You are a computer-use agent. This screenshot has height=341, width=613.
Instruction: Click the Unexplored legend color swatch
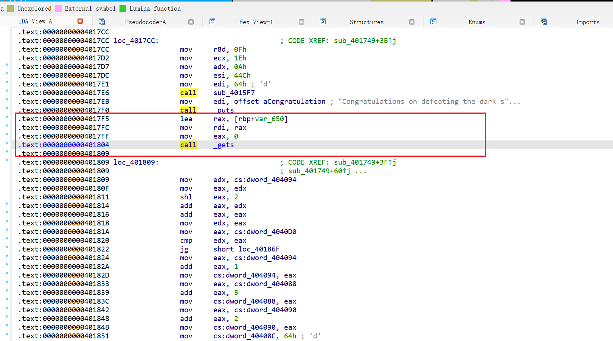11,8
